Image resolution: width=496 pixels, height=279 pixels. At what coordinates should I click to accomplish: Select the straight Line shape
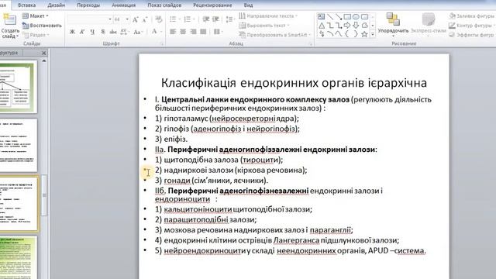[330, 16]
